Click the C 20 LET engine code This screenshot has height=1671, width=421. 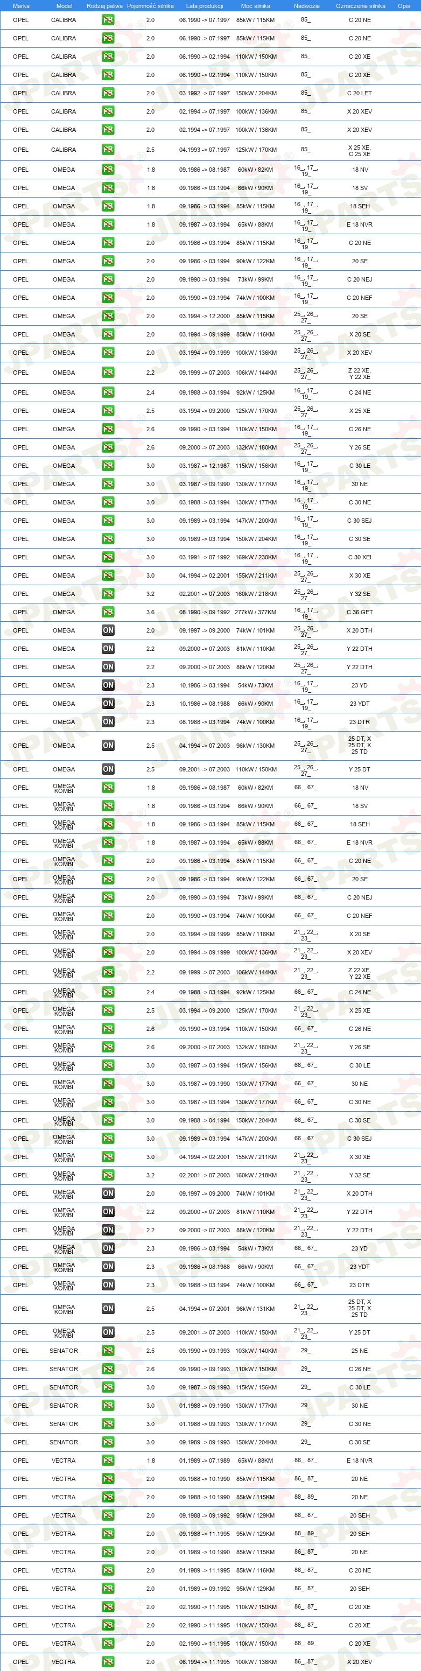(x=360, y=93)
